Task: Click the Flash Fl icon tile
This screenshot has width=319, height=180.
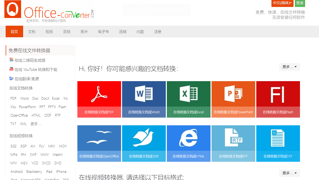Action: (278, 94)
